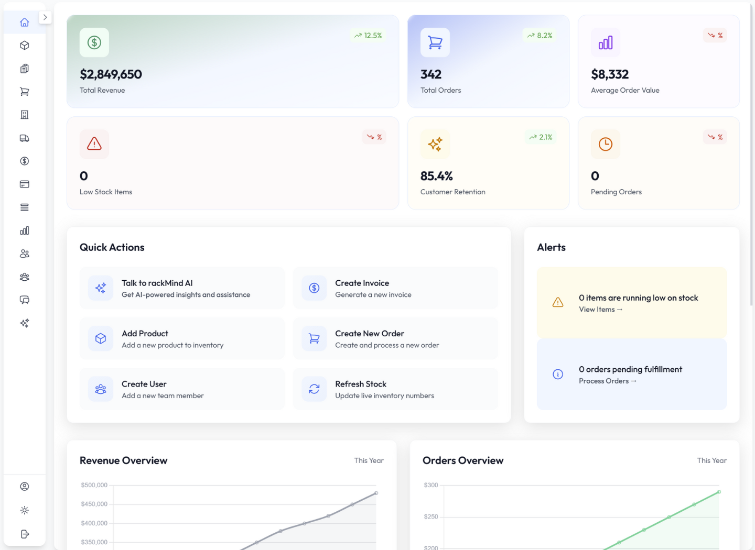
Task: Click the Customer Retention sparkle icon
Action: pos(435,144)
